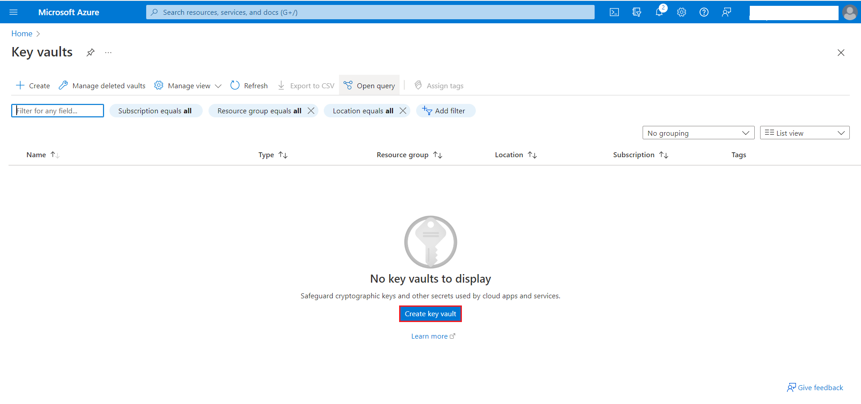Screen dimensions: 861x404
Task: Click the Create key vault button
Action: [430, 314]
